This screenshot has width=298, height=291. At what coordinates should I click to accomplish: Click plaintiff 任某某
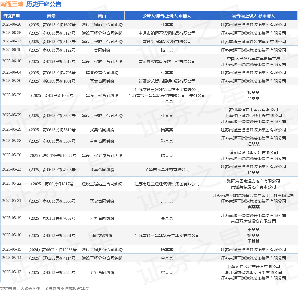click(167, 115)
